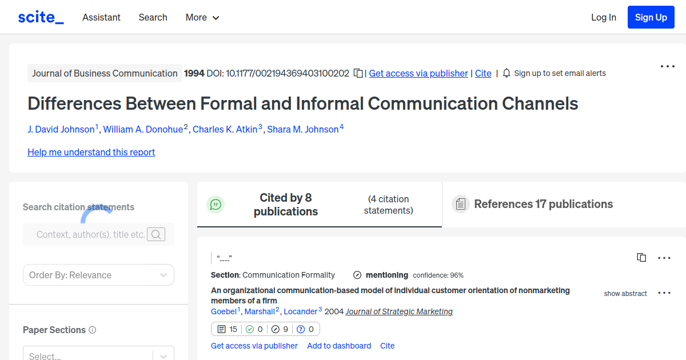Screen dimensions: 686x360
Task: Click the scite speech-bubble icon on Cited by tab
Action: point(216,204)
